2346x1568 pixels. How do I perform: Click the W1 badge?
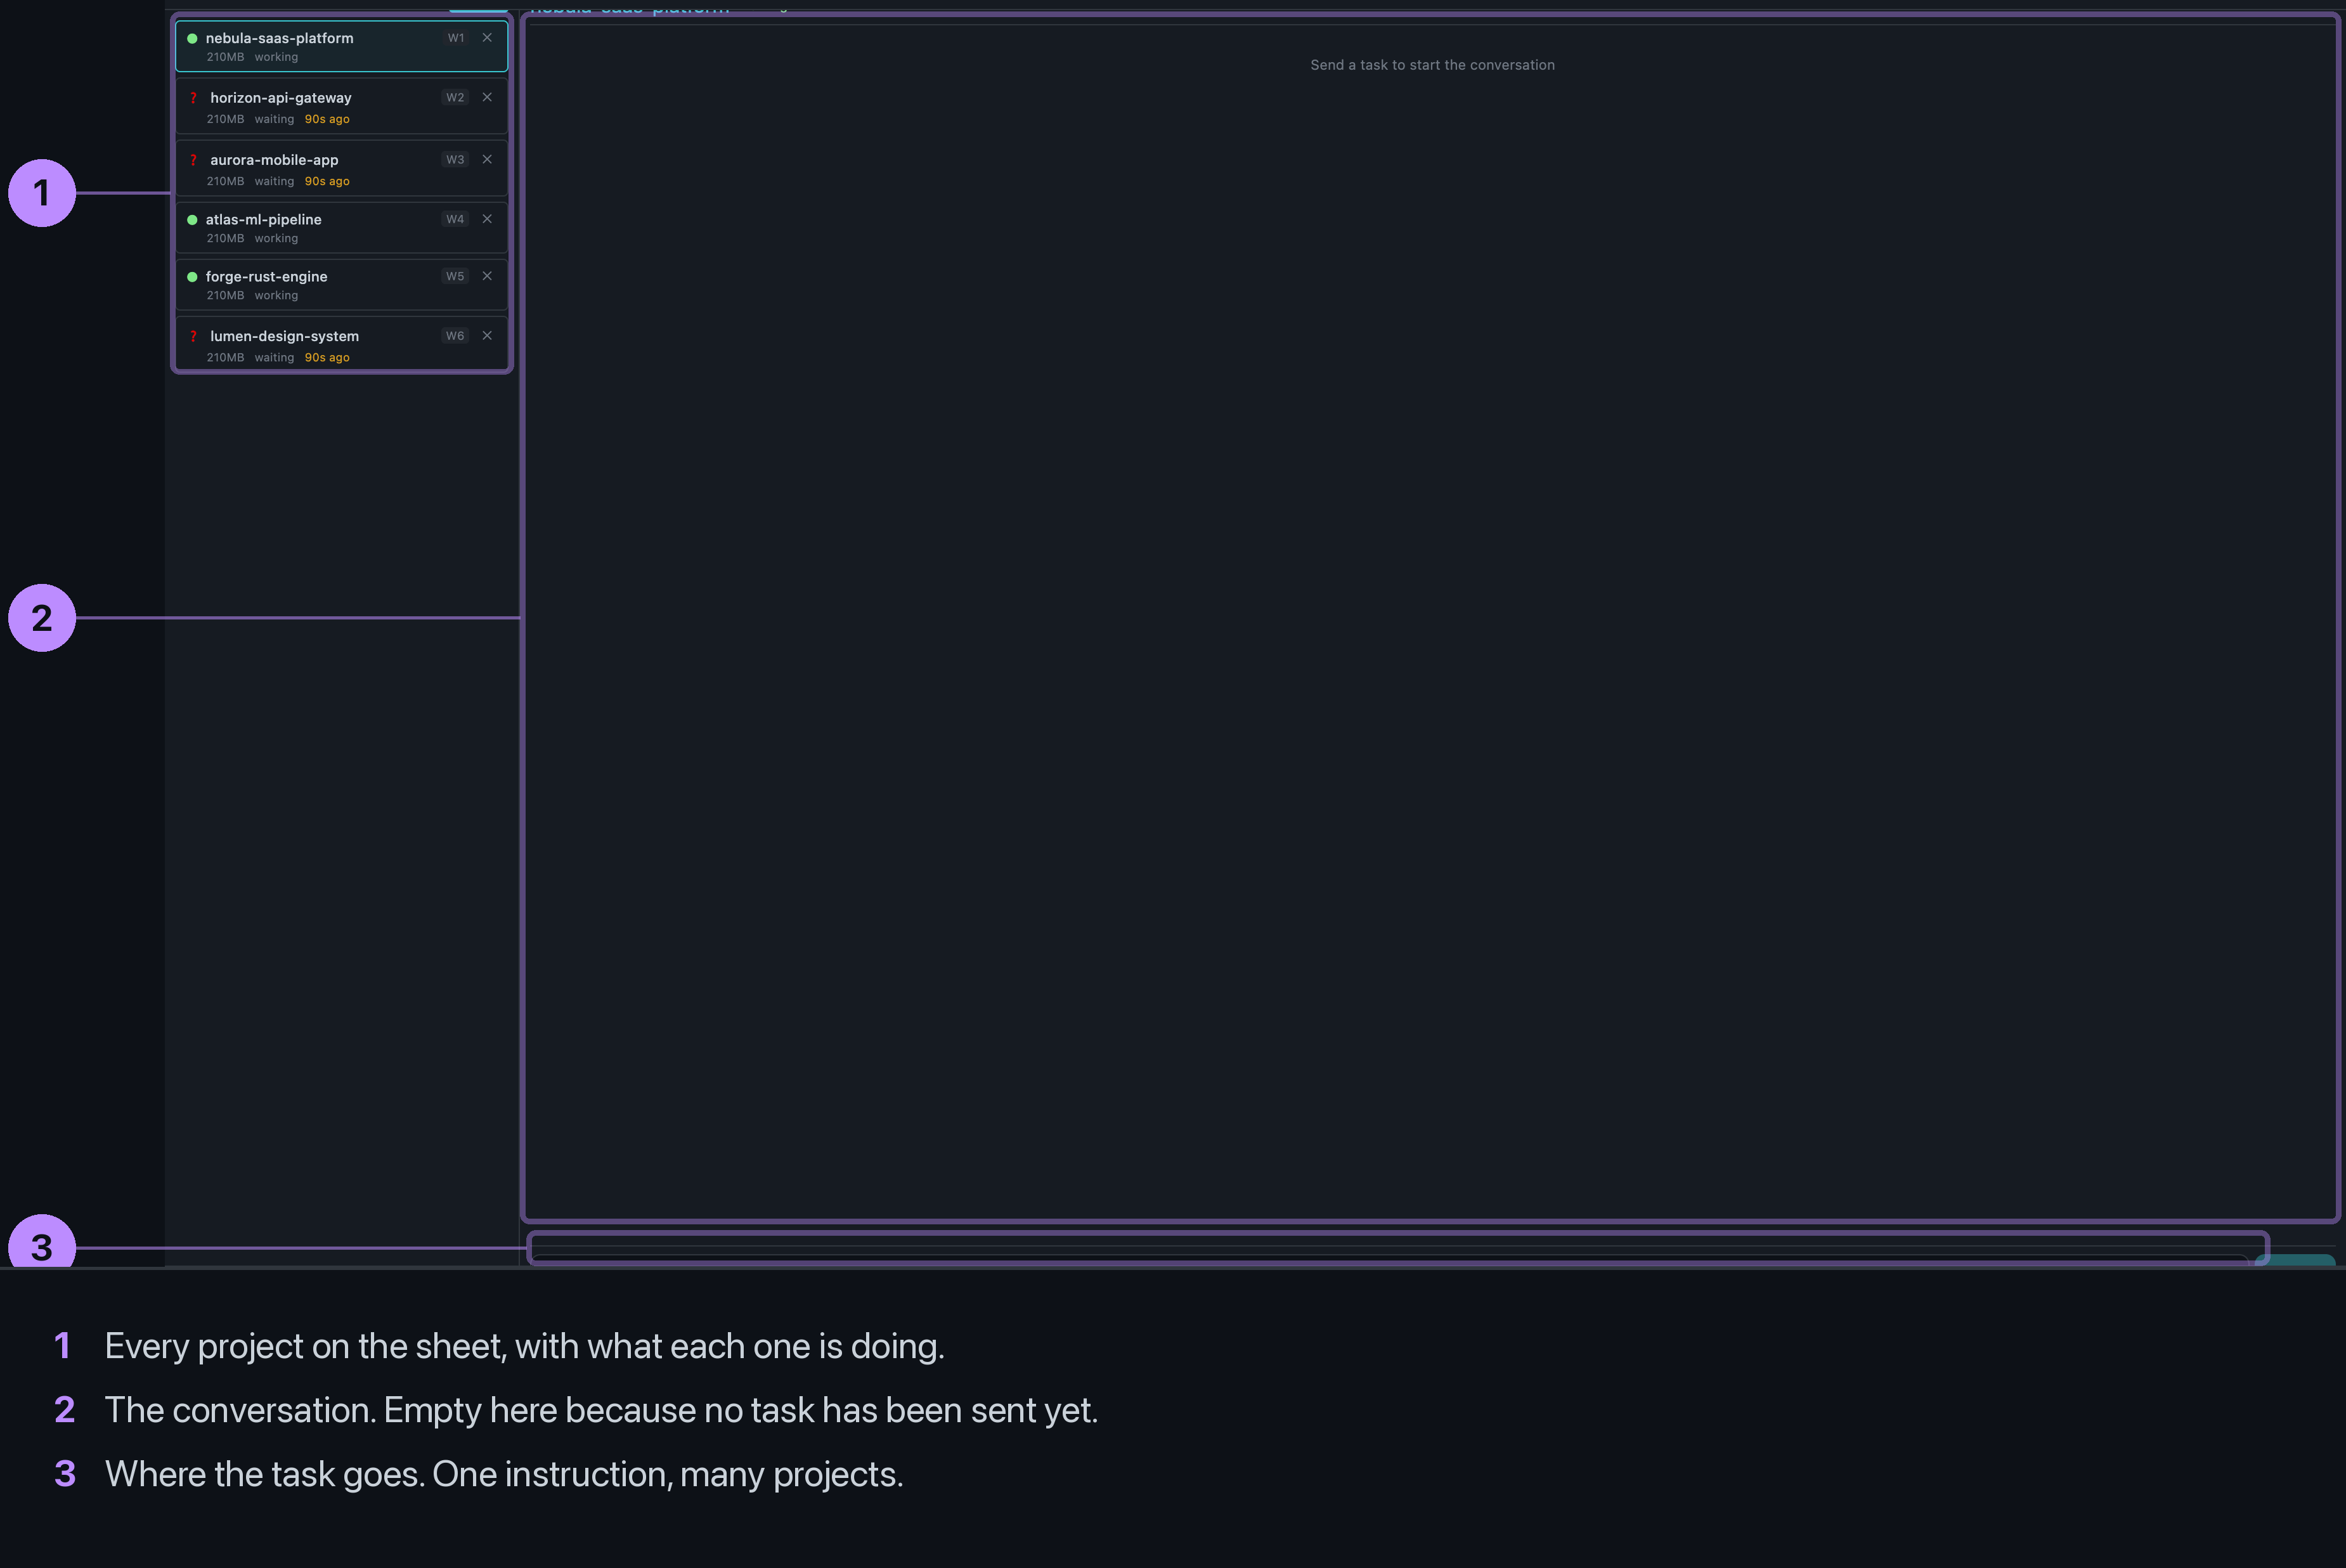pyautogui.click(x=456, y=38)
